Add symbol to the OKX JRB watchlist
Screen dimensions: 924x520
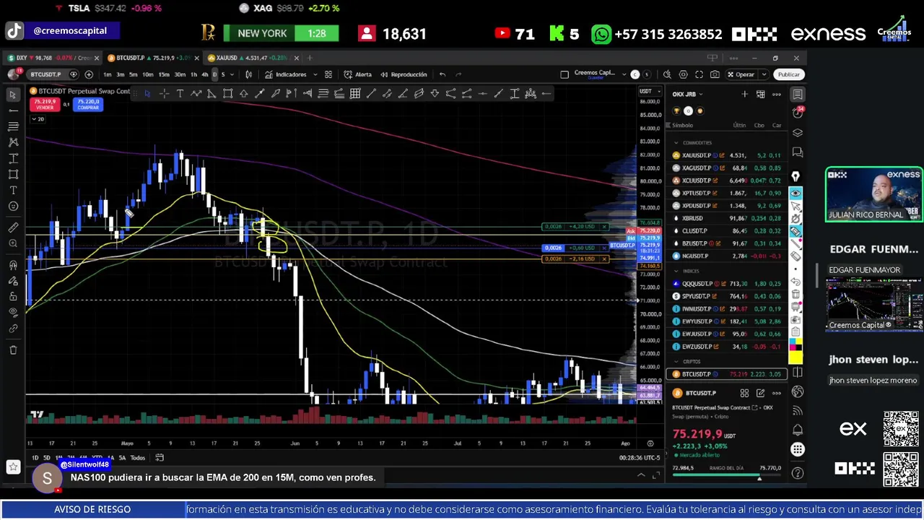pos(744,94)
